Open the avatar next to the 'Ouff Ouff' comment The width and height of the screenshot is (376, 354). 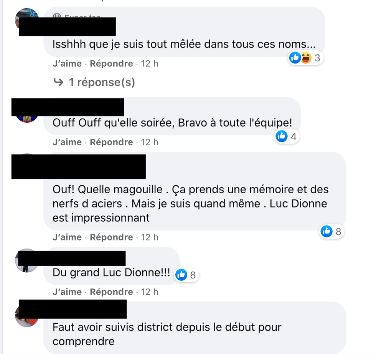27,119
